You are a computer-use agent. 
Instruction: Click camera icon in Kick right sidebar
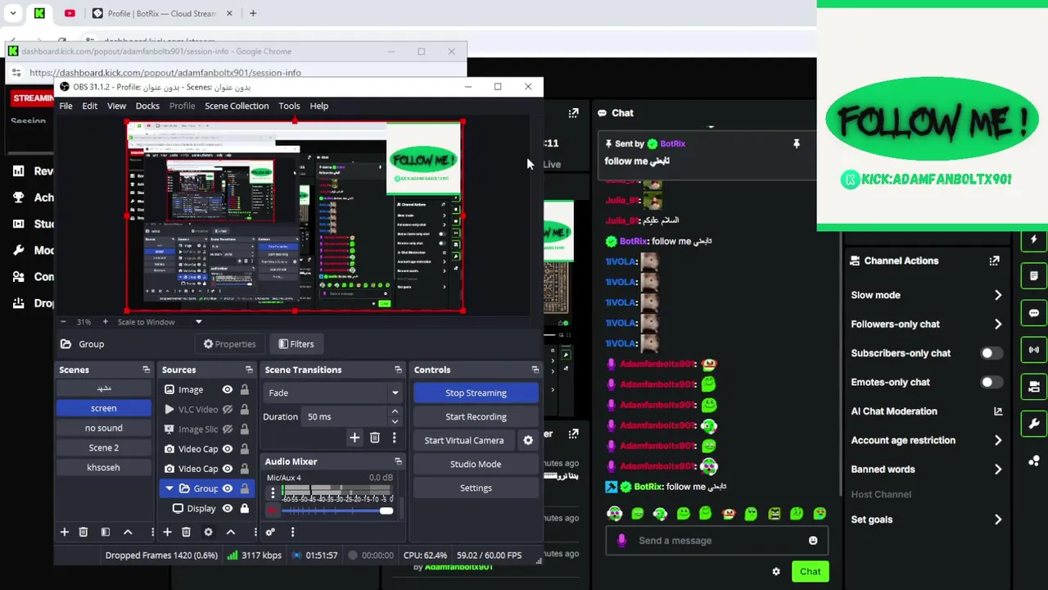click(x=1033, y=387)
